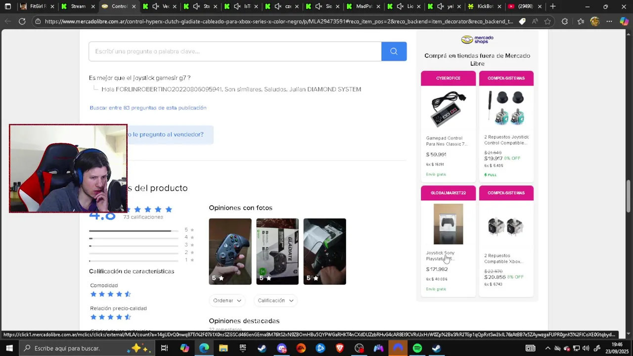
Task: Open Task View on the taskbar
Action: pos(164,348)
